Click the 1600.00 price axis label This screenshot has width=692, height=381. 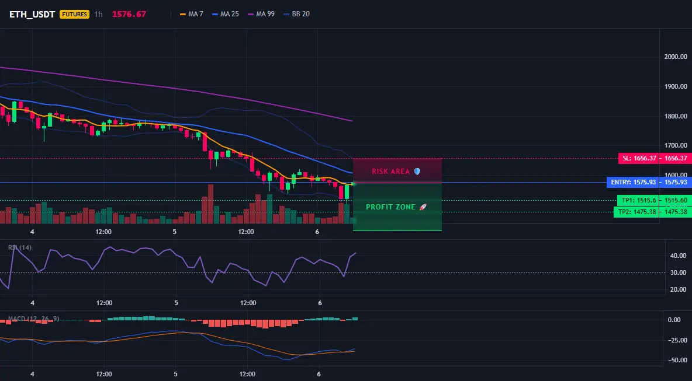click(x=676, y=174)
